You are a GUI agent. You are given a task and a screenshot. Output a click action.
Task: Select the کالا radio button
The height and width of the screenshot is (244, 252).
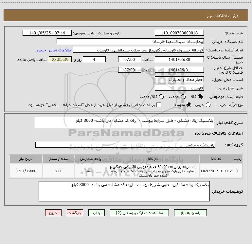click(x=200, y=97)
